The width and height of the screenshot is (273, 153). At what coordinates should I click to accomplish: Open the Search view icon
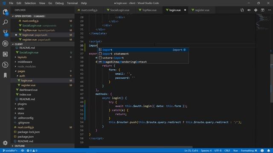[5, 22]
